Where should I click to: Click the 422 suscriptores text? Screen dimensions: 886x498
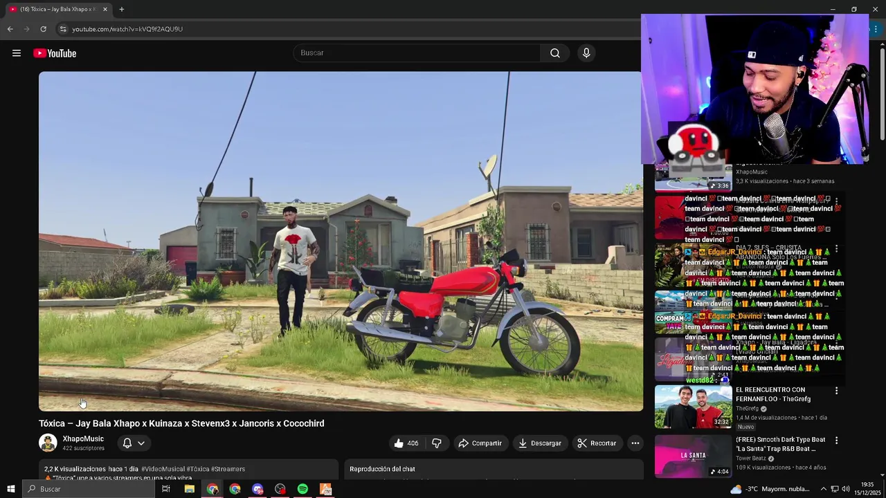tap(83, 448)
